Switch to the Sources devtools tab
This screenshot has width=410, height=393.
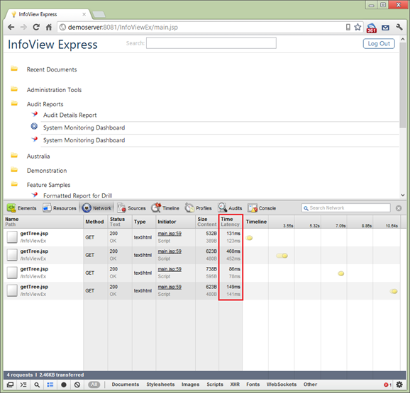pos(131,208)
